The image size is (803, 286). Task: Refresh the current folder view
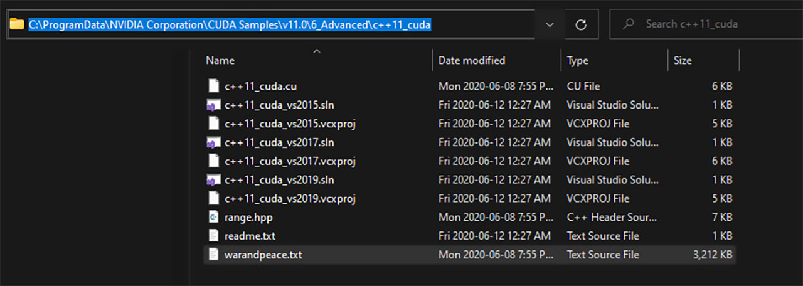(x=581, y=24)
